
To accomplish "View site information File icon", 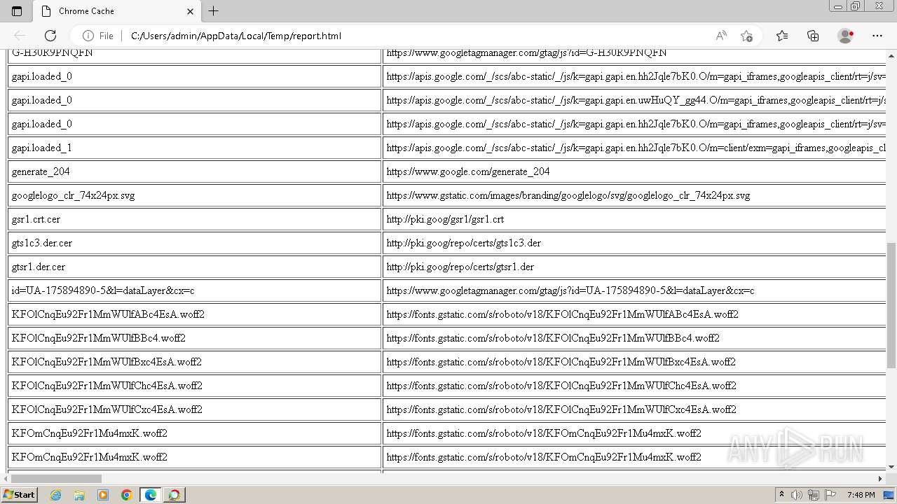I will (x=98, y=36).
